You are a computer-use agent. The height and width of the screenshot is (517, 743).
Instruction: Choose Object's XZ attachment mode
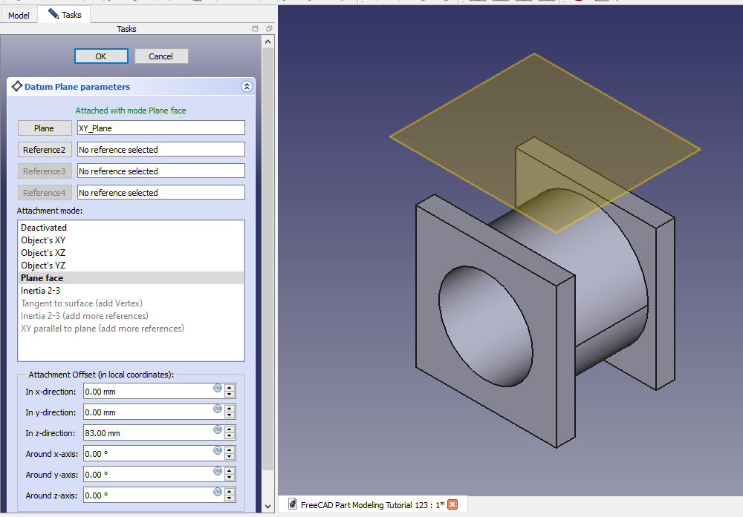point(43,253)
